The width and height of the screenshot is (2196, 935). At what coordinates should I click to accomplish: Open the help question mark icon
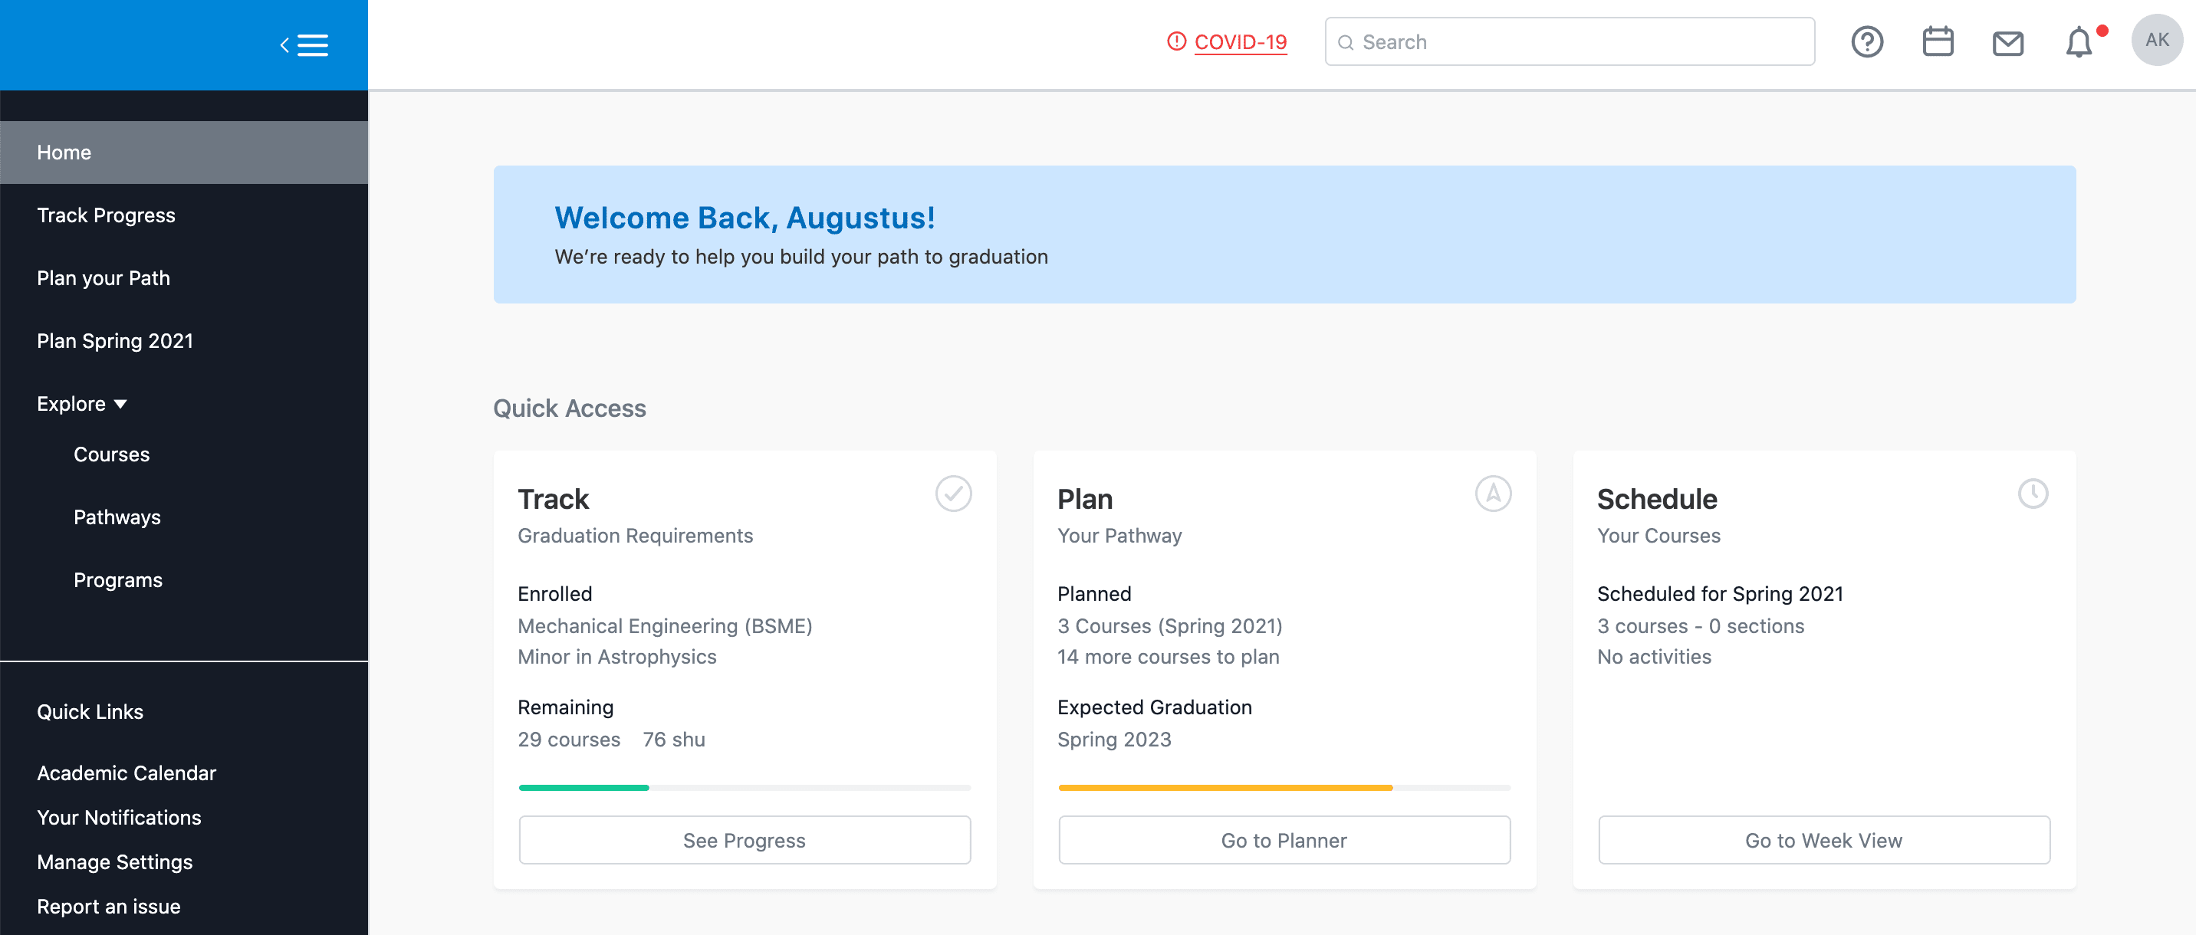click(1867, 41)
